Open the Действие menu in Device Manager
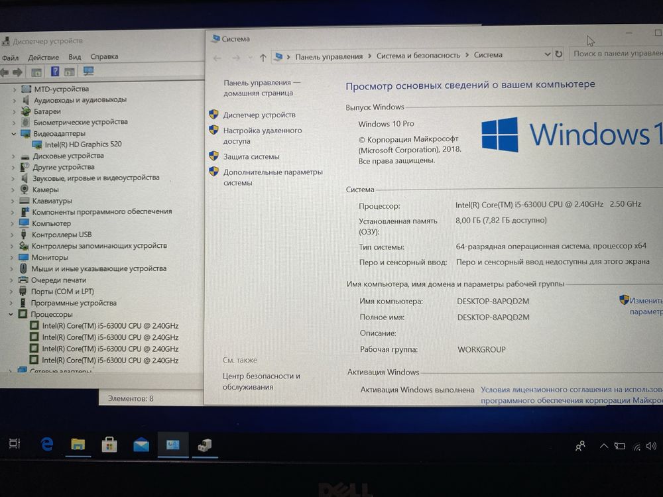This screenshot has width=663, height=497. (44, 57)
